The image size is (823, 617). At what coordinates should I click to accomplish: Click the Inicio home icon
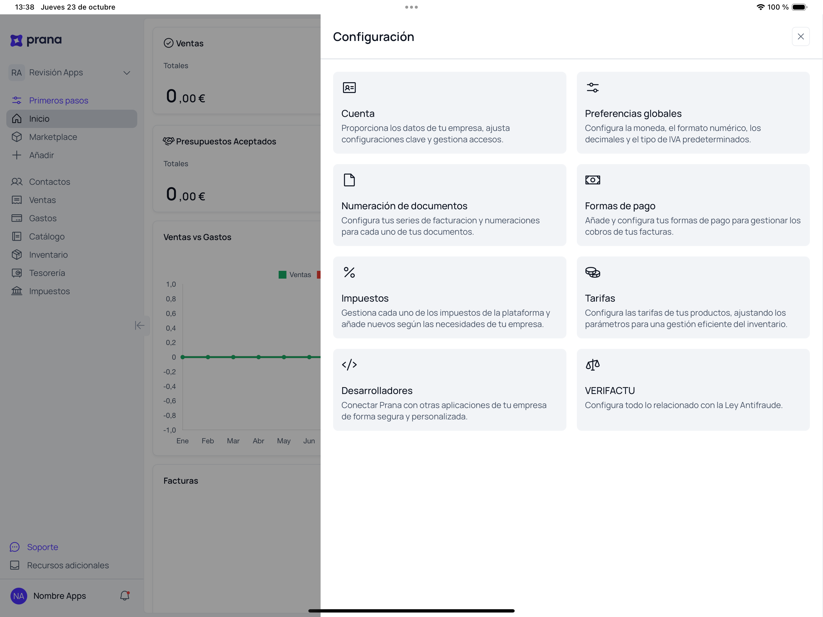(x=17, y=119)
